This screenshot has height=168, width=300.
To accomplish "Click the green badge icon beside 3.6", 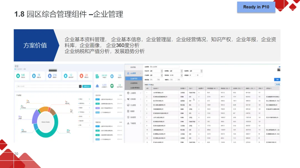I will 112,86.
